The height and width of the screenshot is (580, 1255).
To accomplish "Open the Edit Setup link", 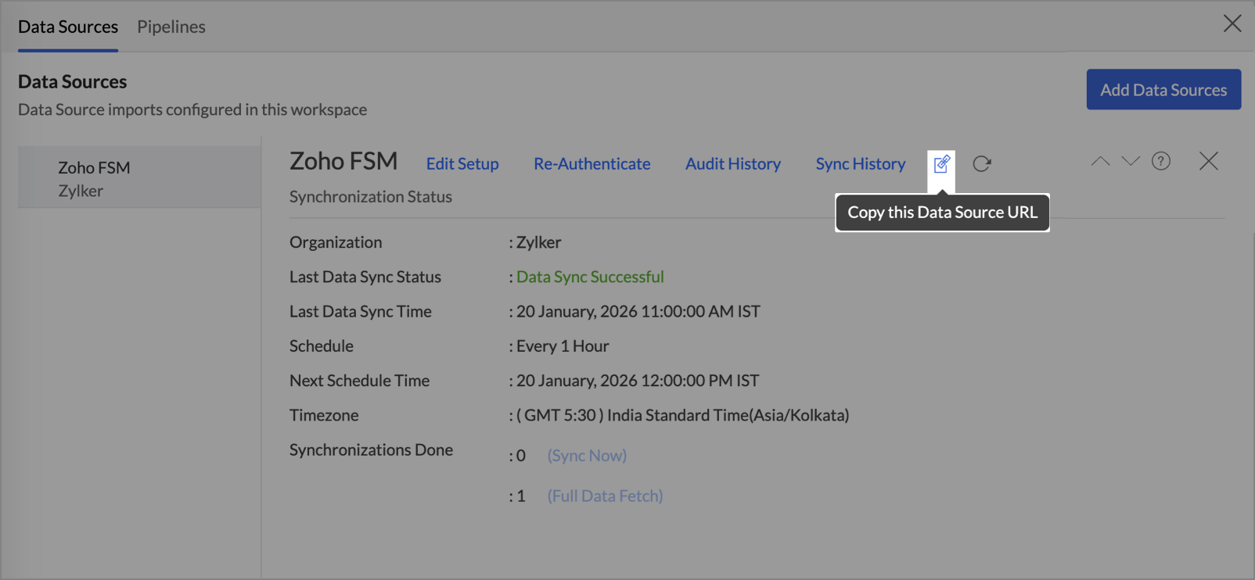I will click(x=462, y=164).
